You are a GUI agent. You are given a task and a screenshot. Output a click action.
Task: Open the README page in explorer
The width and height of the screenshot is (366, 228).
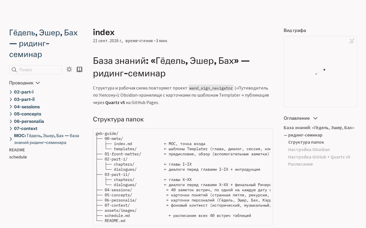point(17,150)
